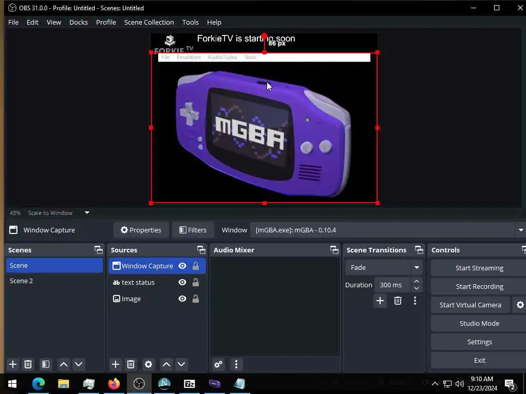Open Audio Mixer three-dot menu

(x=236, y=364)
